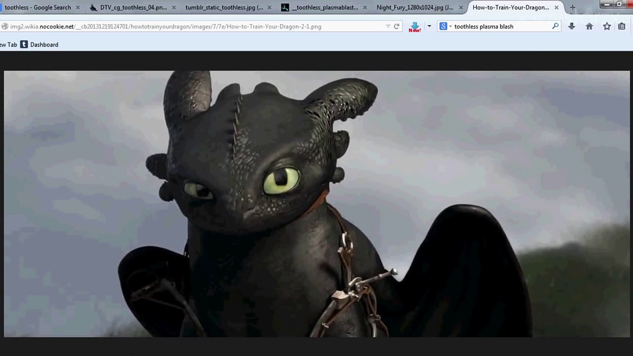Screen dimensions: 633x356
Task: Switch to the toothless - Google Search tab
Action: (x=38, y=7)
